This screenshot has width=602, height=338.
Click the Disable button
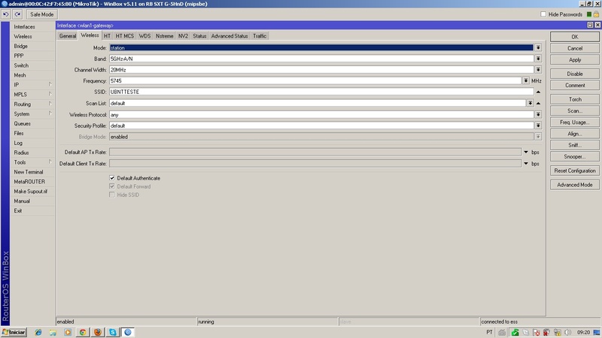(x=575, y=74)
